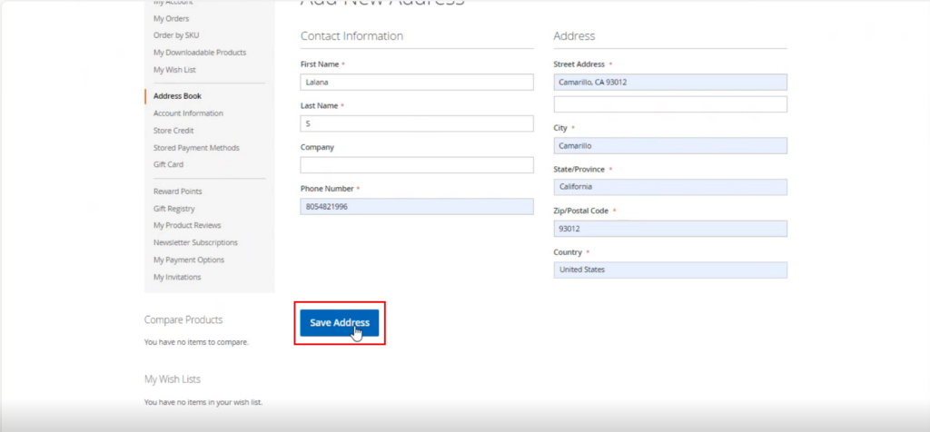Open My Orders in the sidebar
Image resolution: width=930 pixels, height=432 pixels.
[171, 18]
